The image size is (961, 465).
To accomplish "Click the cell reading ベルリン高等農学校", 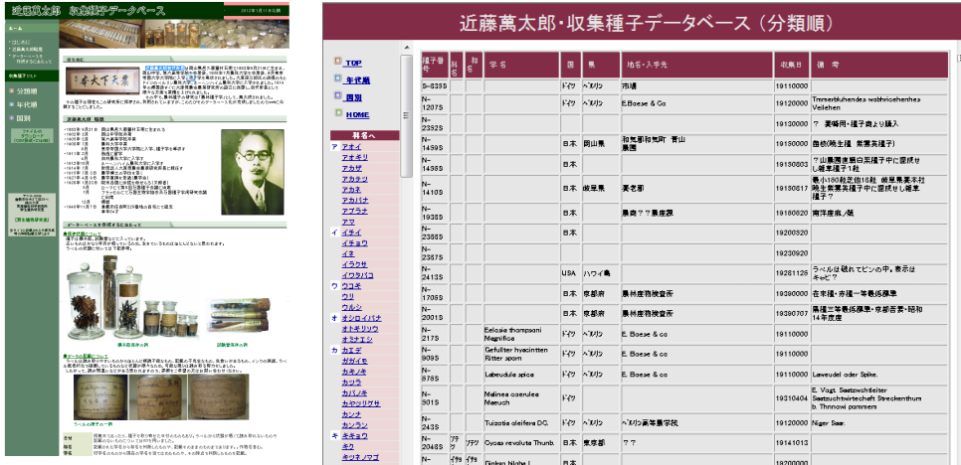I will 696,423.
